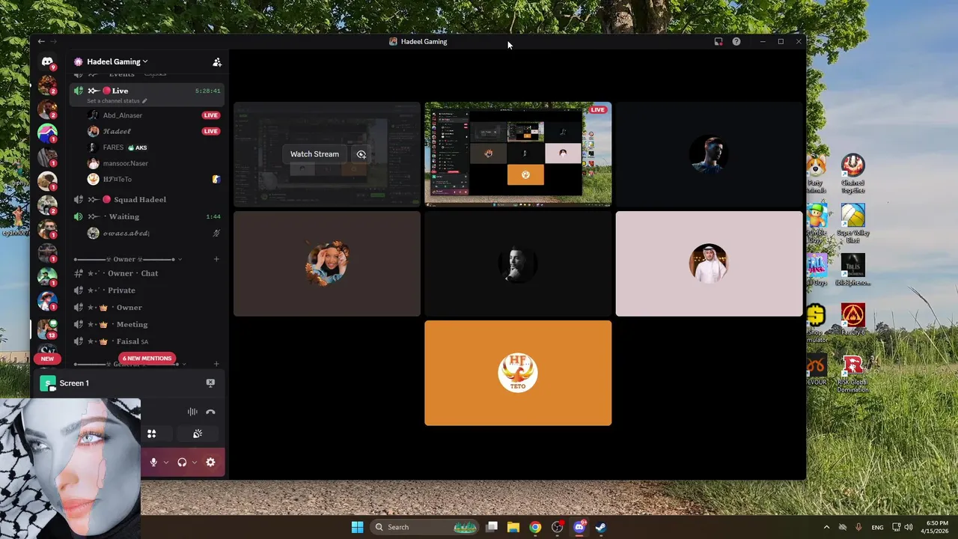958x539 pixels.
Task: Select the white-robed man's tile
Action: [709, 264]
